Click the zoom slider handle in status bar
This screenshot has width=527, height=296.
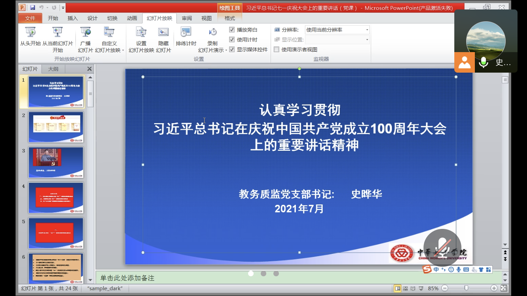click(x=467, y=289)
